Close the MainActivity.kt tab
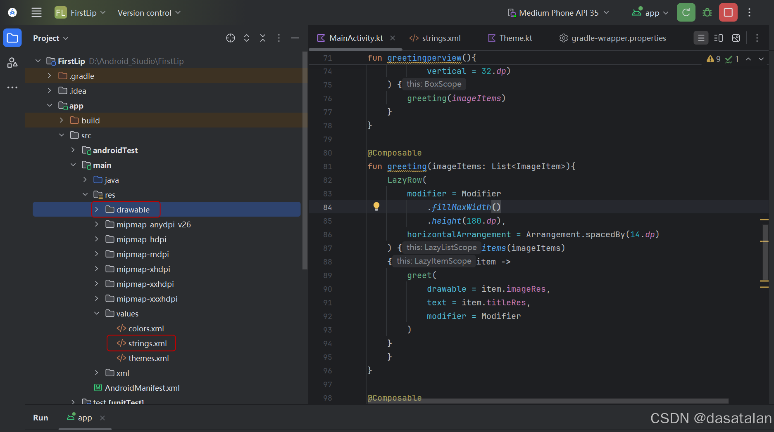Screen dimensions: 774x432 pos(392,38)
